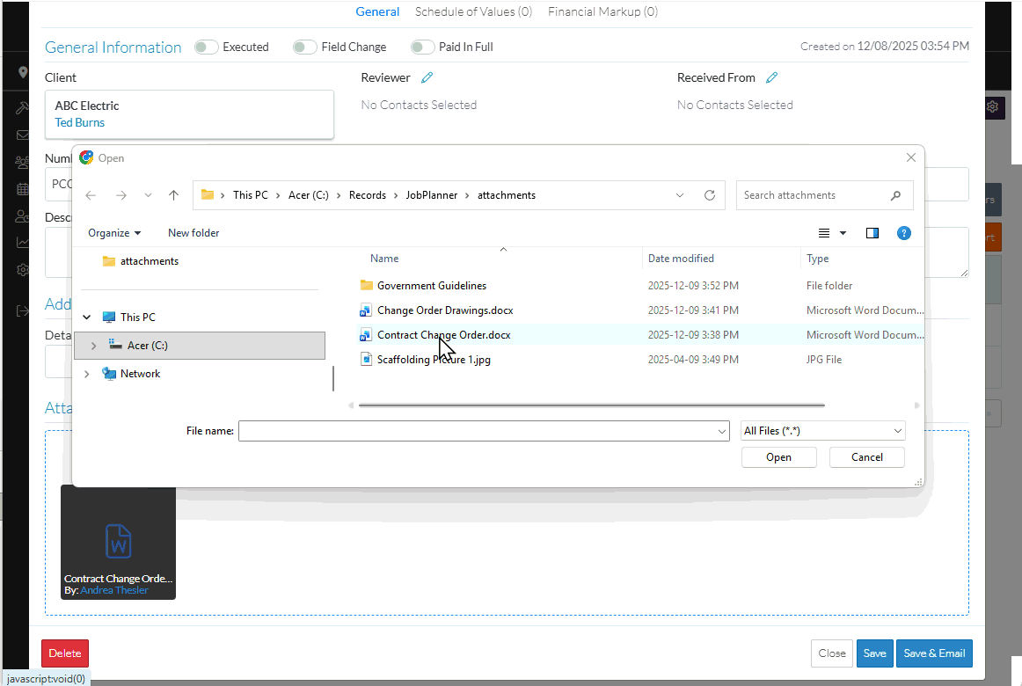This screenshot has width=1022, height=686.
Task: Click the pencil icon next to Reviewer
Action: [427, 77]
